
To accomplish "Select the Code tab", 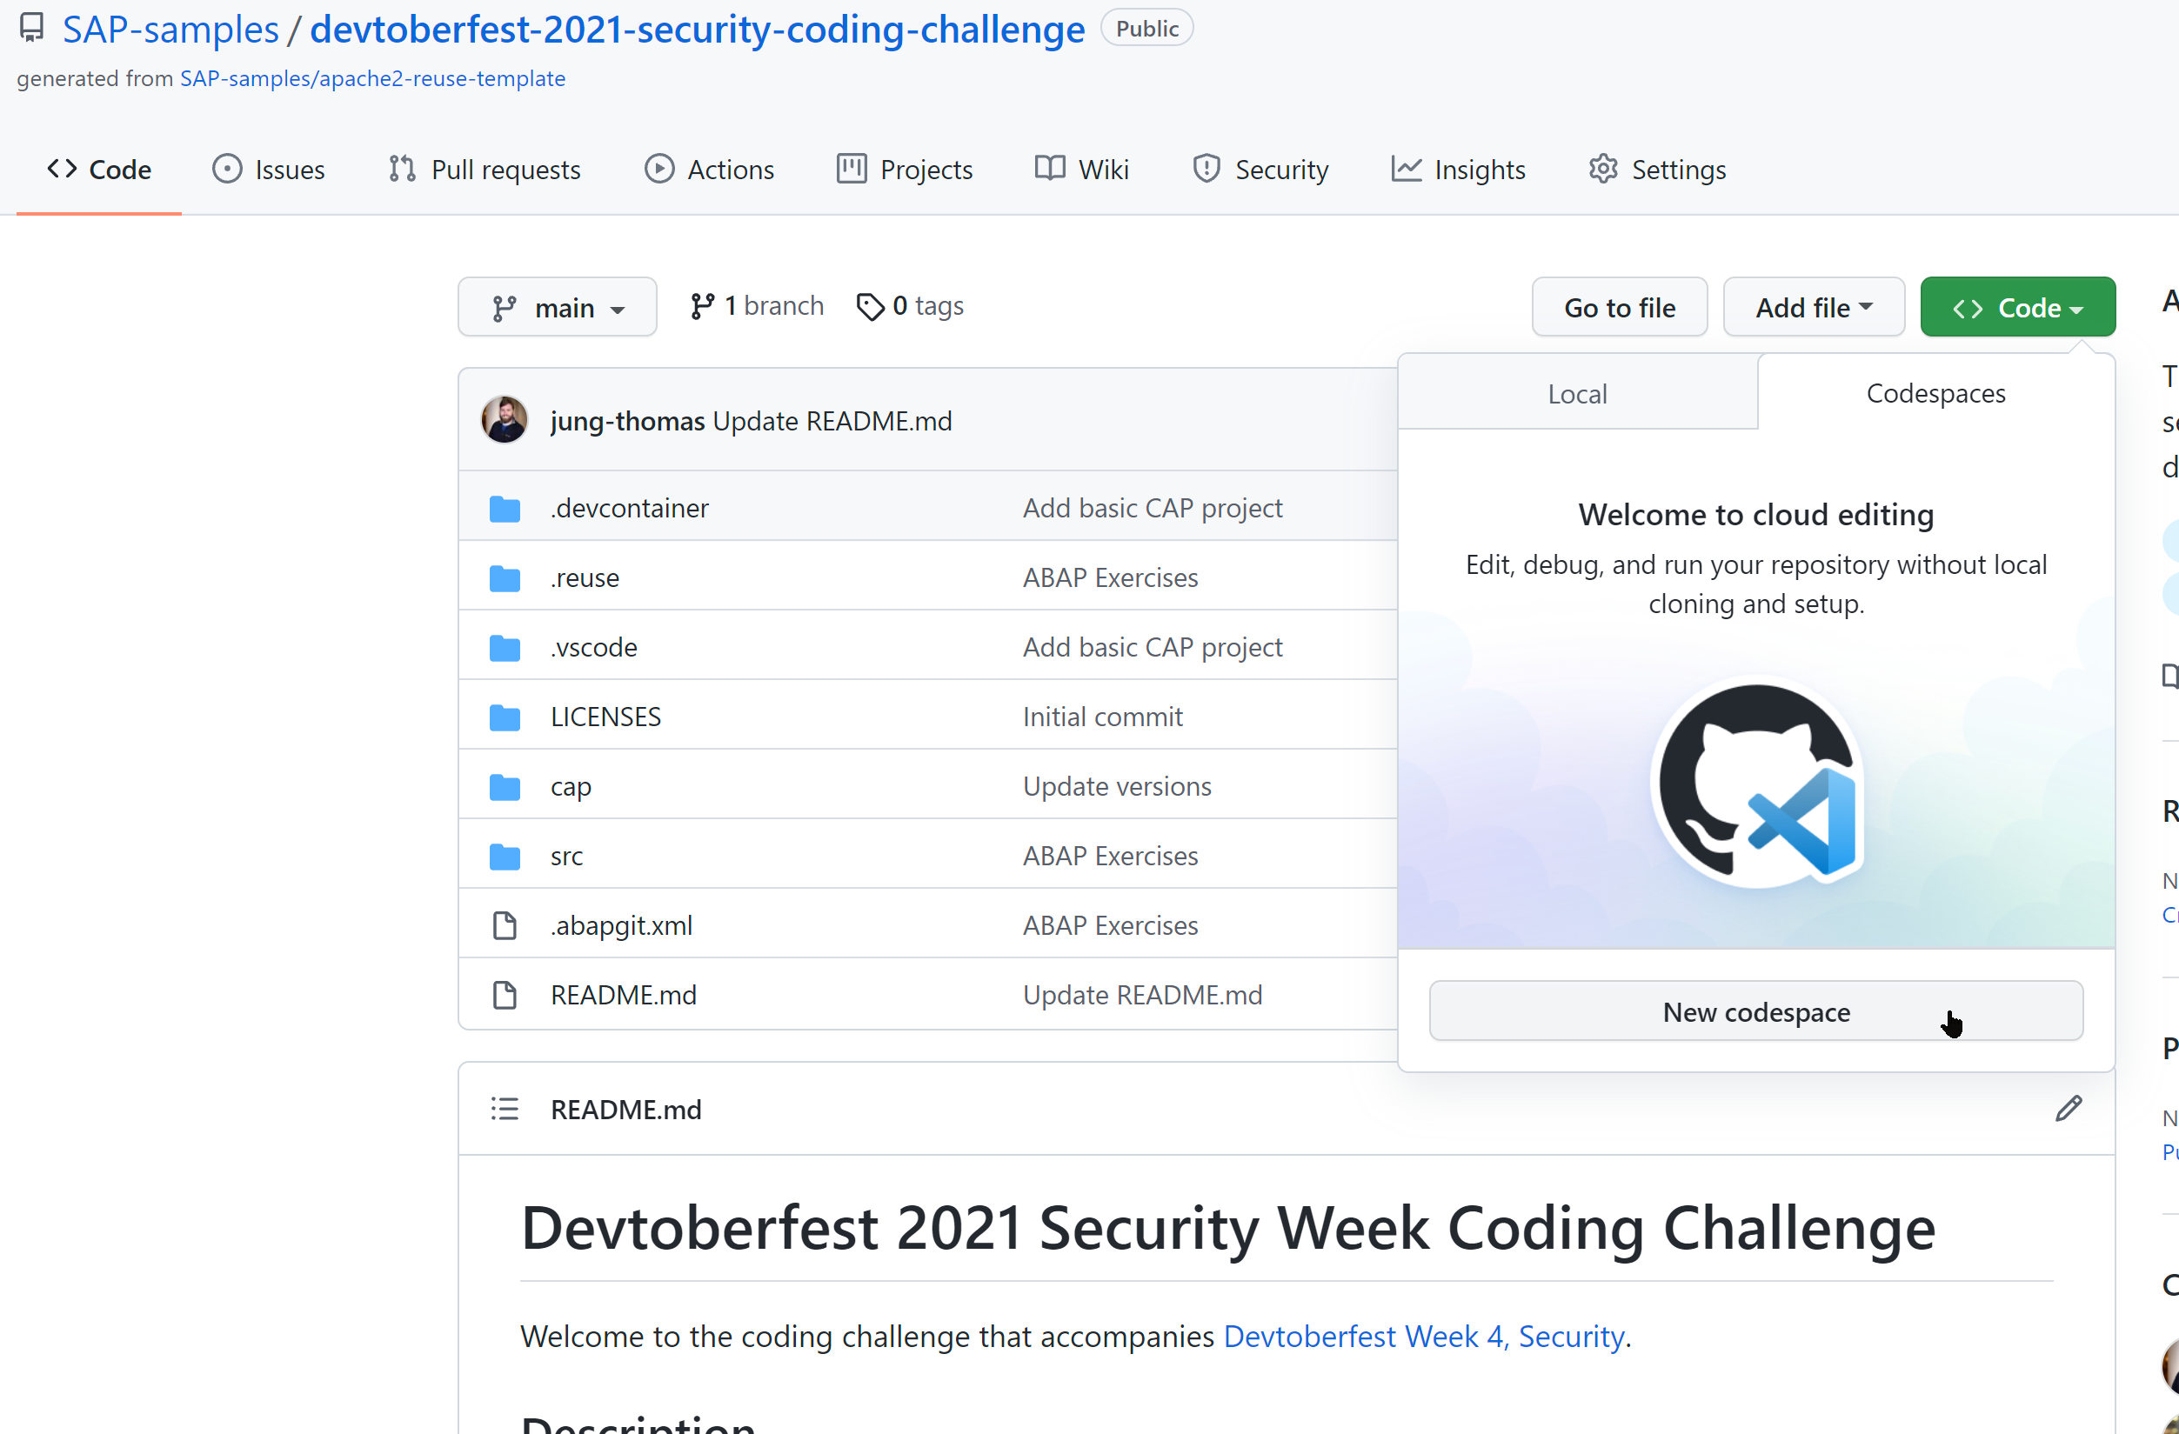I will click(99, 170).
